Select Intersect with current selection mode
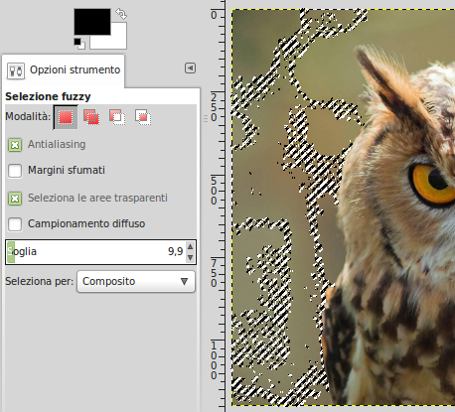 [x=143, y=117]
